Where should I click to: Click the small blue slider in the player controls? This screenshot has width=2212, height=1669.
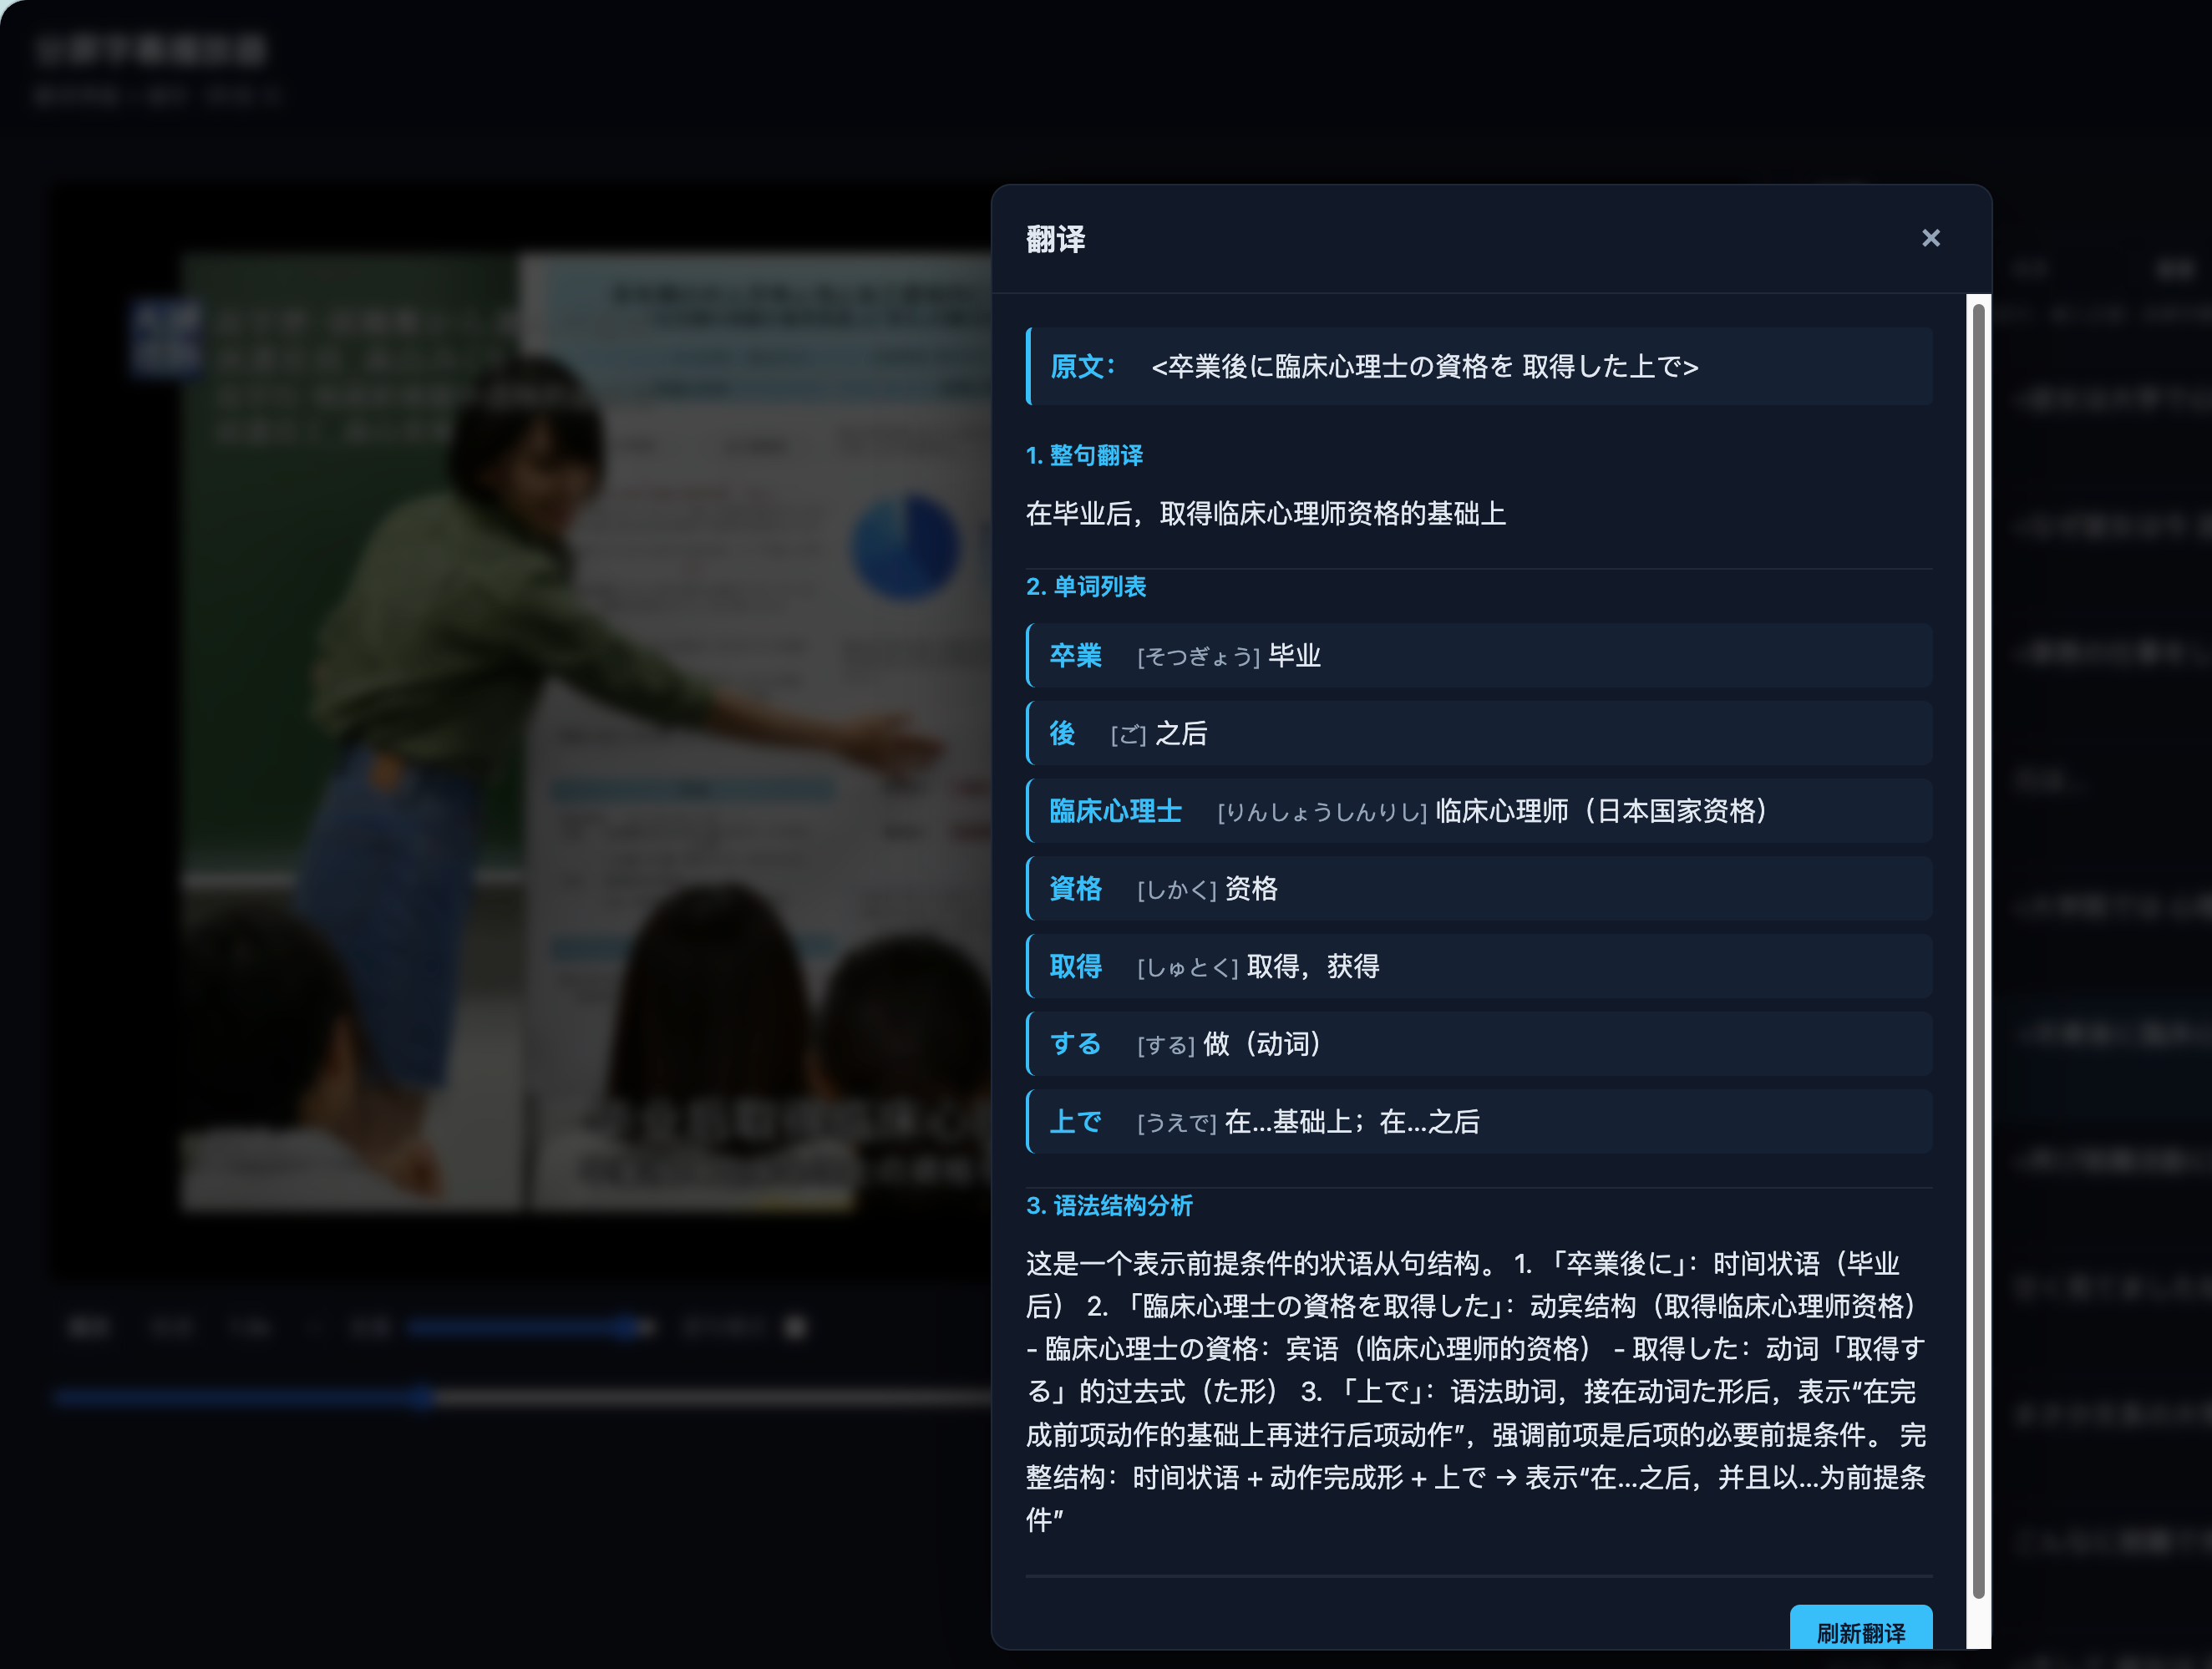point(530,1327)
